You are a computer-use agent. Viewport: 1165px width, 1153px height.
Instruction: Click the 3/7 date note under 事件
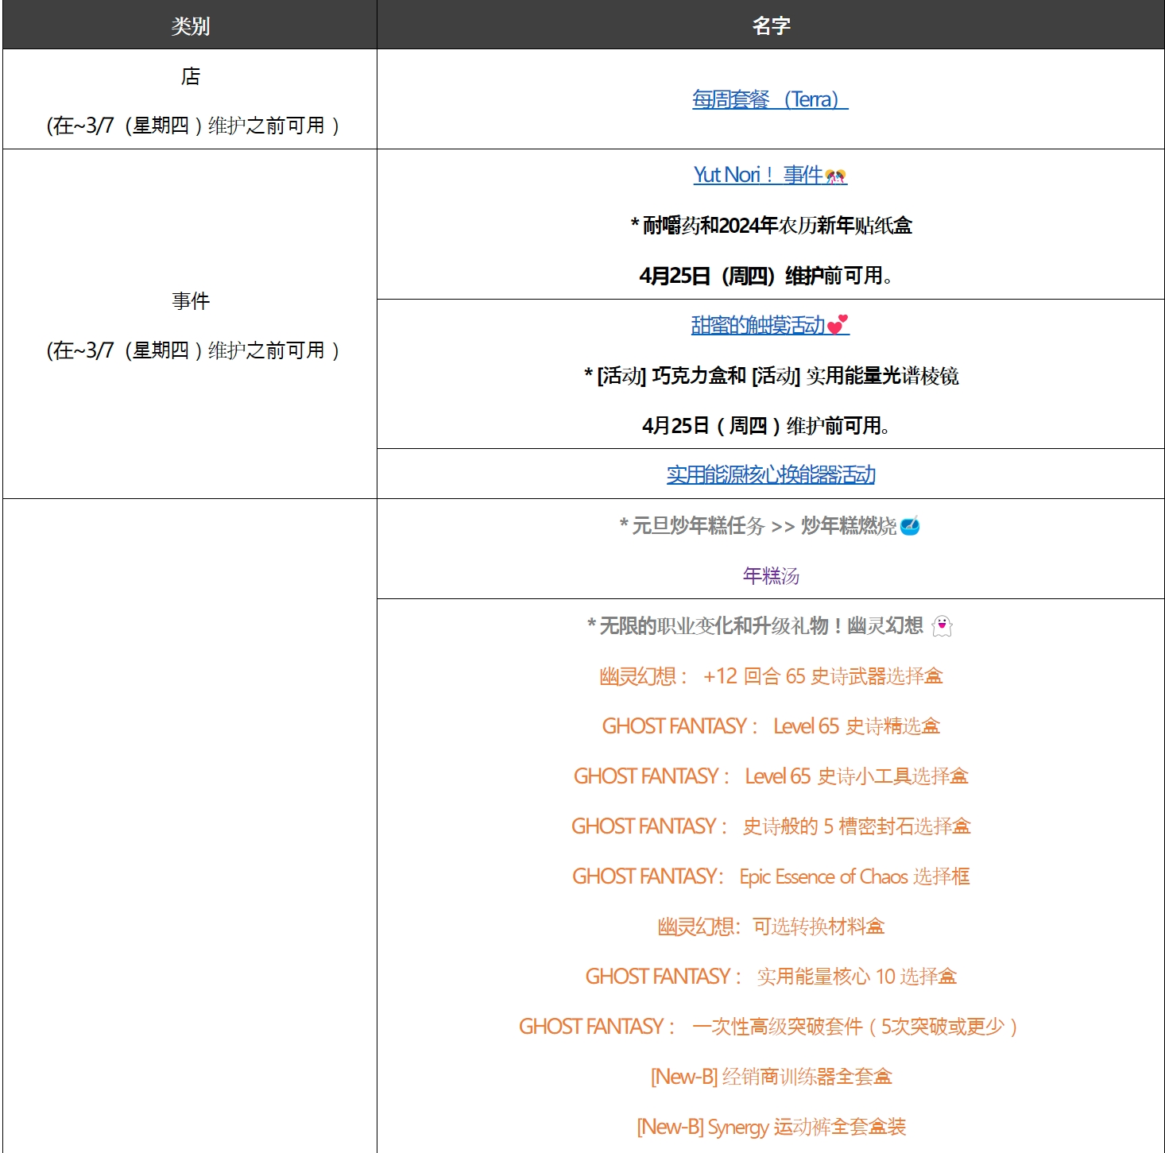pos(193,350)
